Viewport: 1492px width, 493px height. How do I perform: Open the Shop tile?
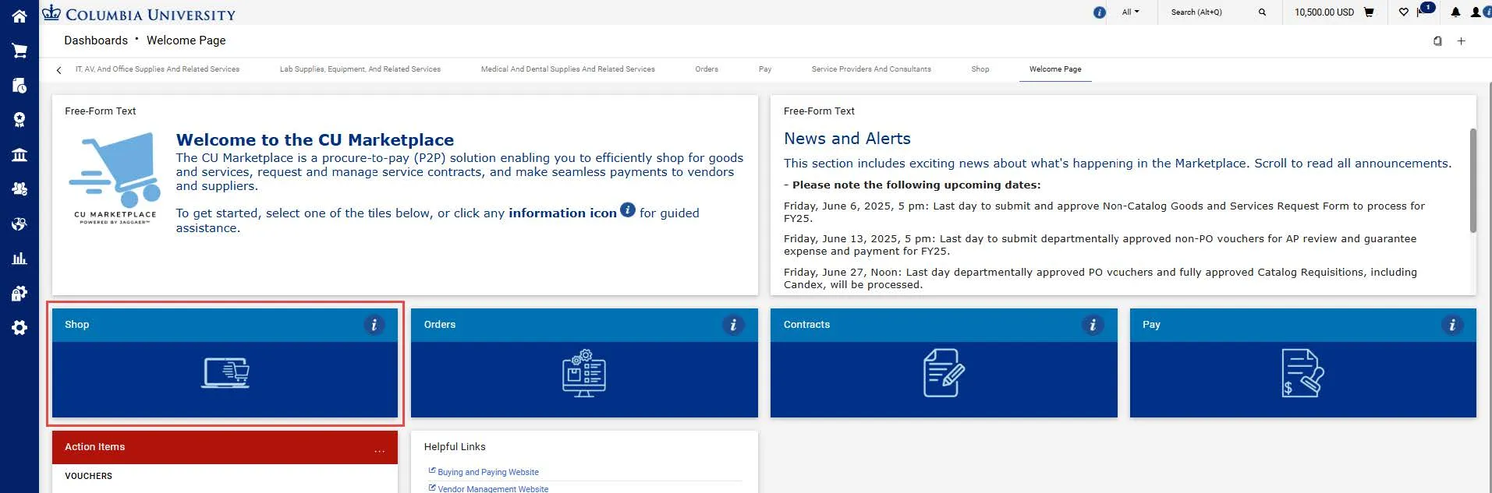click(x=225, y=363)
